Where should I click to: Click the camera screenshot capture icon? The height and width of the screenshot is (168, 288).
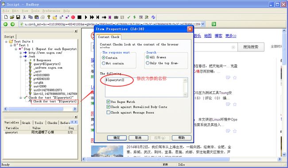tap(116, 17)
